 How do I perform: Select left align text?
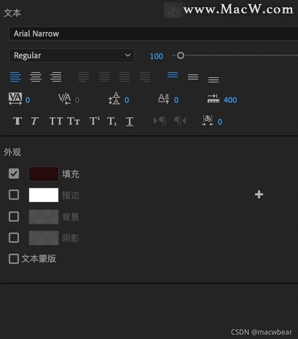16,77
